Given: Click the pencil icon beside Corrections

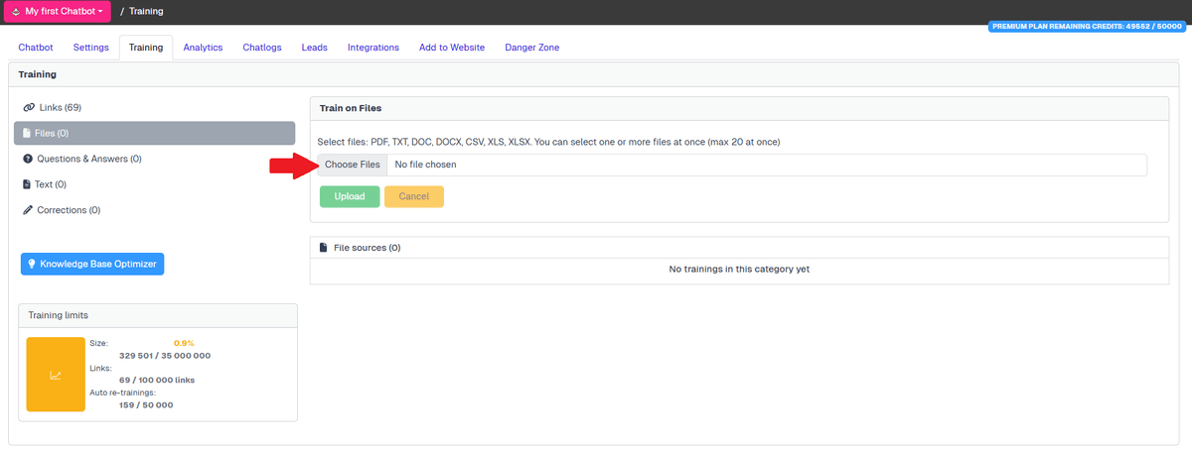Looking at the screenshot, I should pos(28,210).
